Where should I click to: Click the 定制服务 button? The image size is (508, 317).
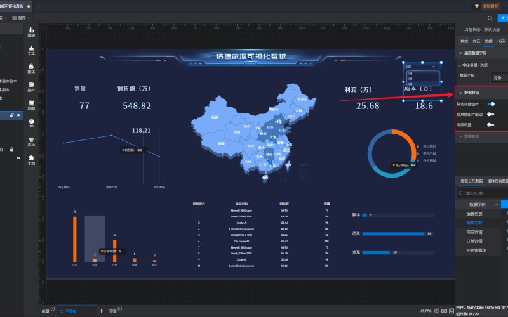[490, 6]
